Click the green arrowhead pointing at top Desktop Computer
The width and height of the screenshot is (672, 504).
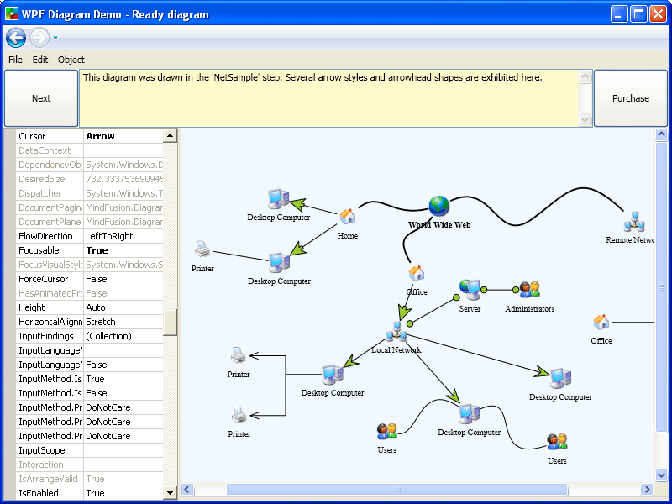[299, 204]
